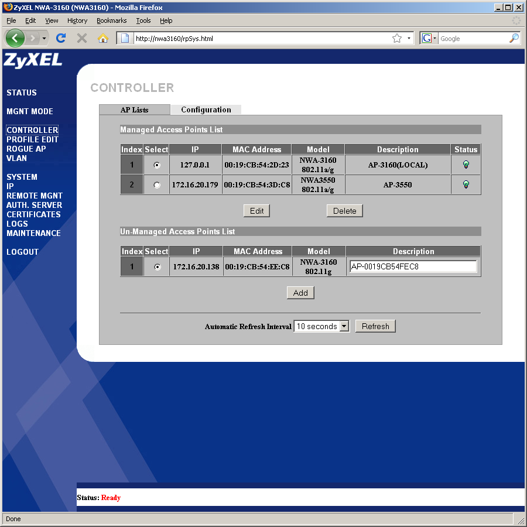Open the History menu
Viewport: 527px width, 527px height.
77,20
